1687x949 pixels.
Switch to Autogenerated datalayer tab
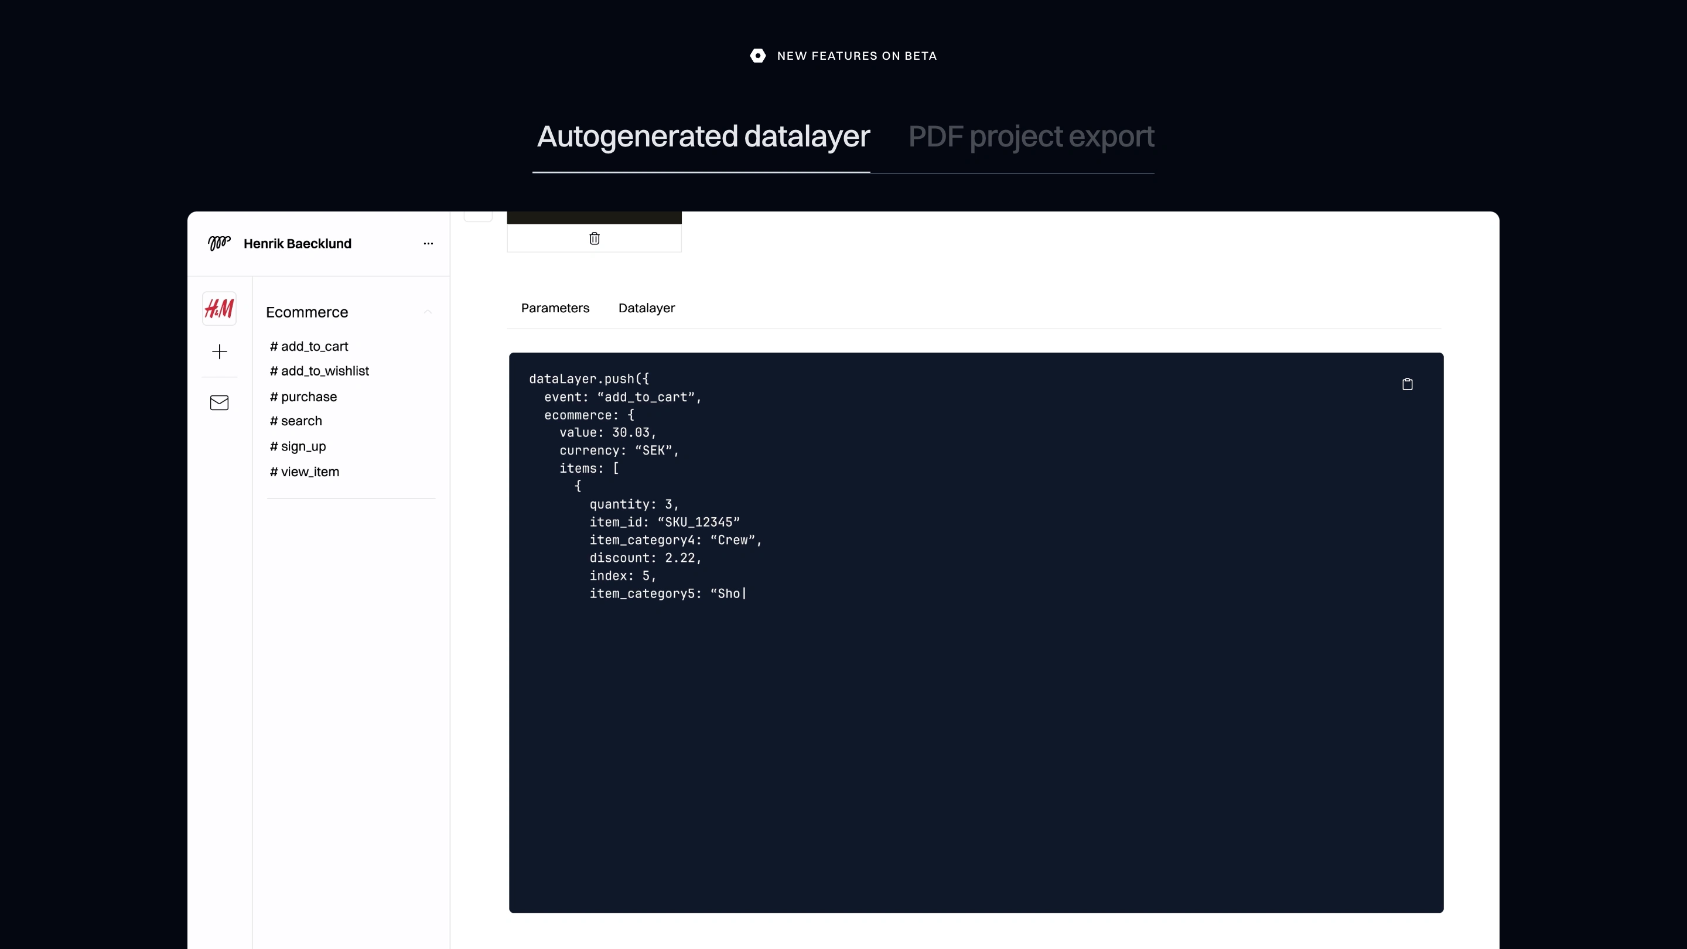tap(703, 136)
